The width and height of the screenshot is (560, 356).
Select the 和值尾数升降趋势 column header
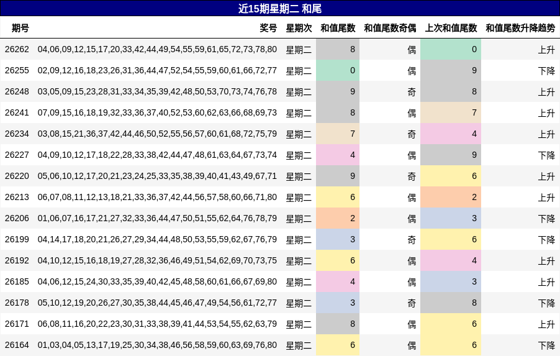coord(520,28)
